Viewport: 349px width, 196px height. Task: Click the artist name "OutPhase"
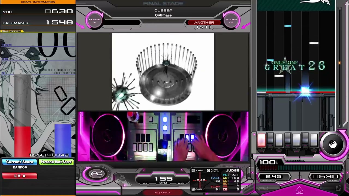[163, 15]
